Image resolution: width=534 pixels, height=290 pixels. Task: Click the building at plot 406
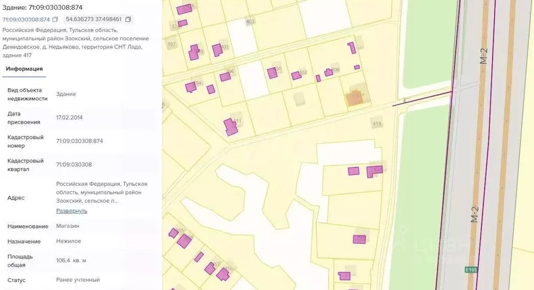click(x=329, y=73)
